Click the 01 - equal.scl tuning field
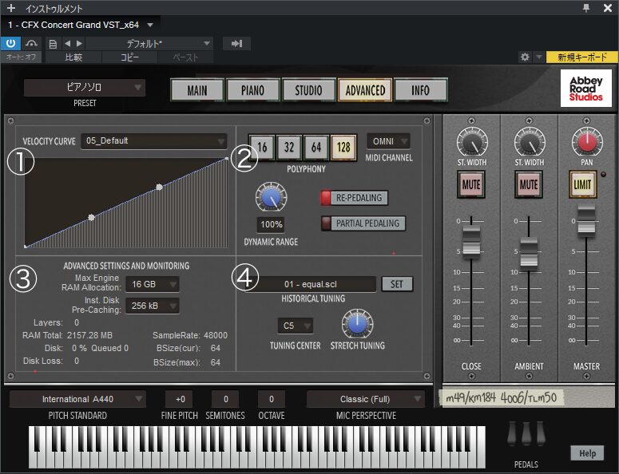 coord(311,284)
